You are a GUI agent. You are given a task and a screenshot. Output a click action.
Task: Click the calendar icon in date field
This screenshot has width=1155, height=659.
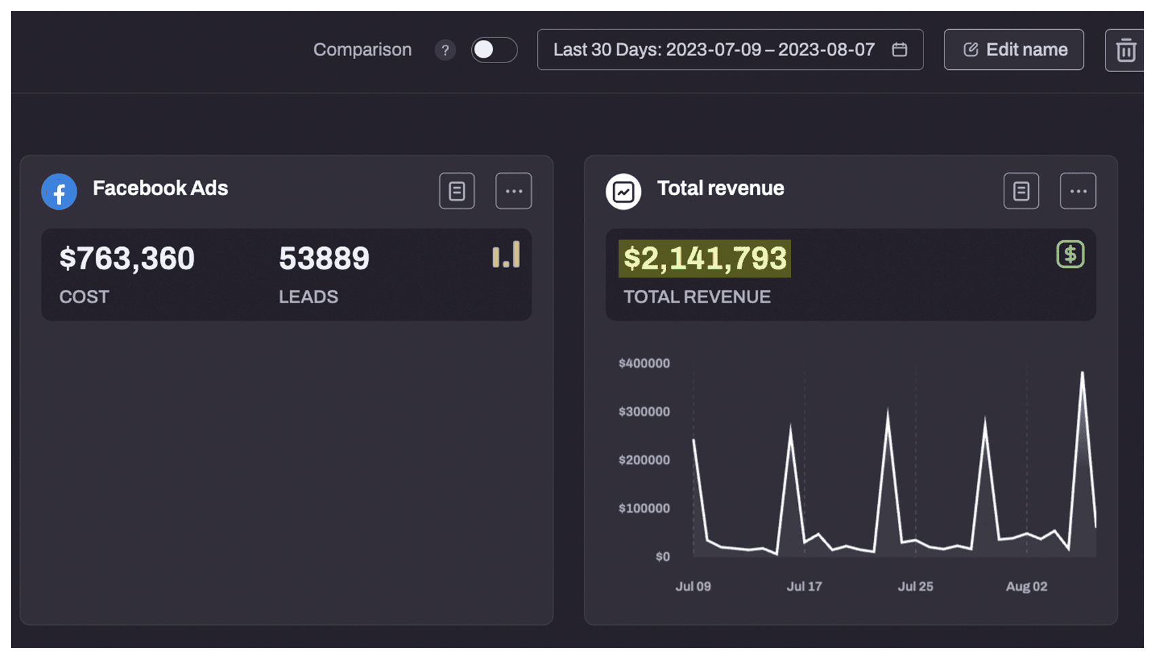[x=899, y=50]
